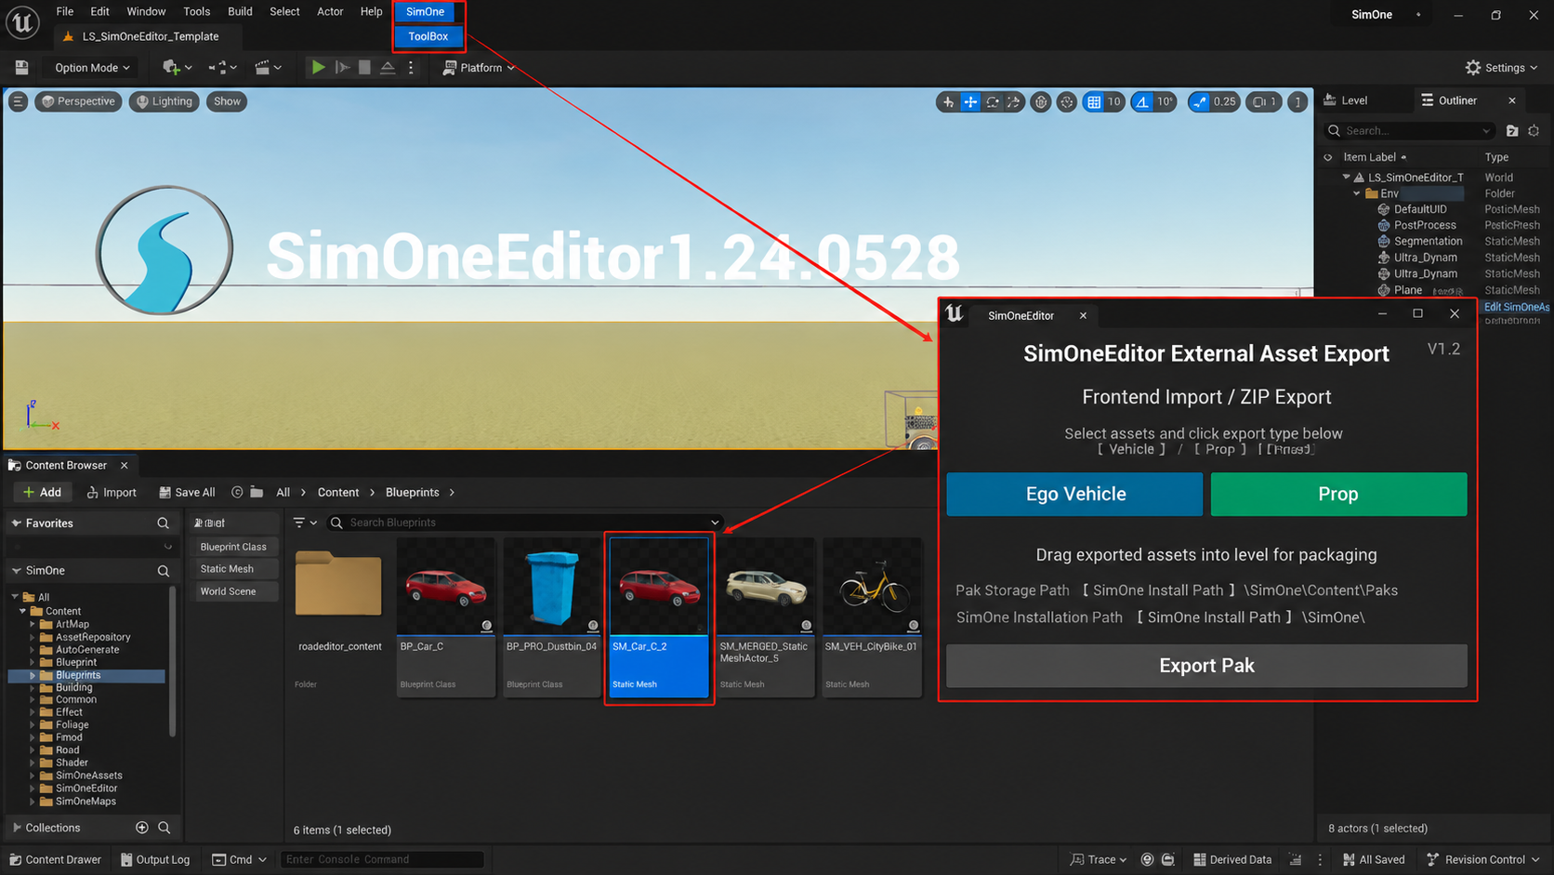Open the cinematics clapperboard toolbar menu
Screen dimensions: 1554x875
268,67
